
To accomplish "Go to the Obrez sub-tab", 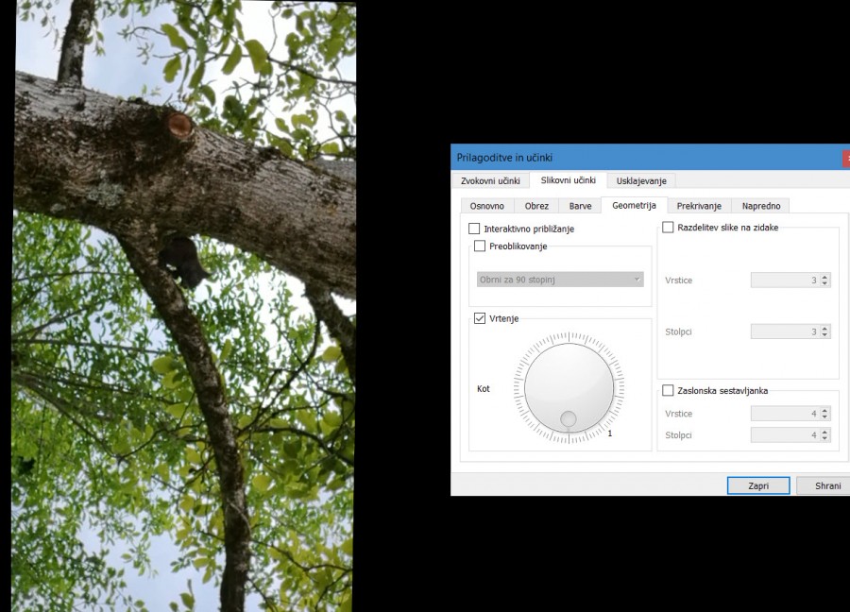I will [536, 206].
